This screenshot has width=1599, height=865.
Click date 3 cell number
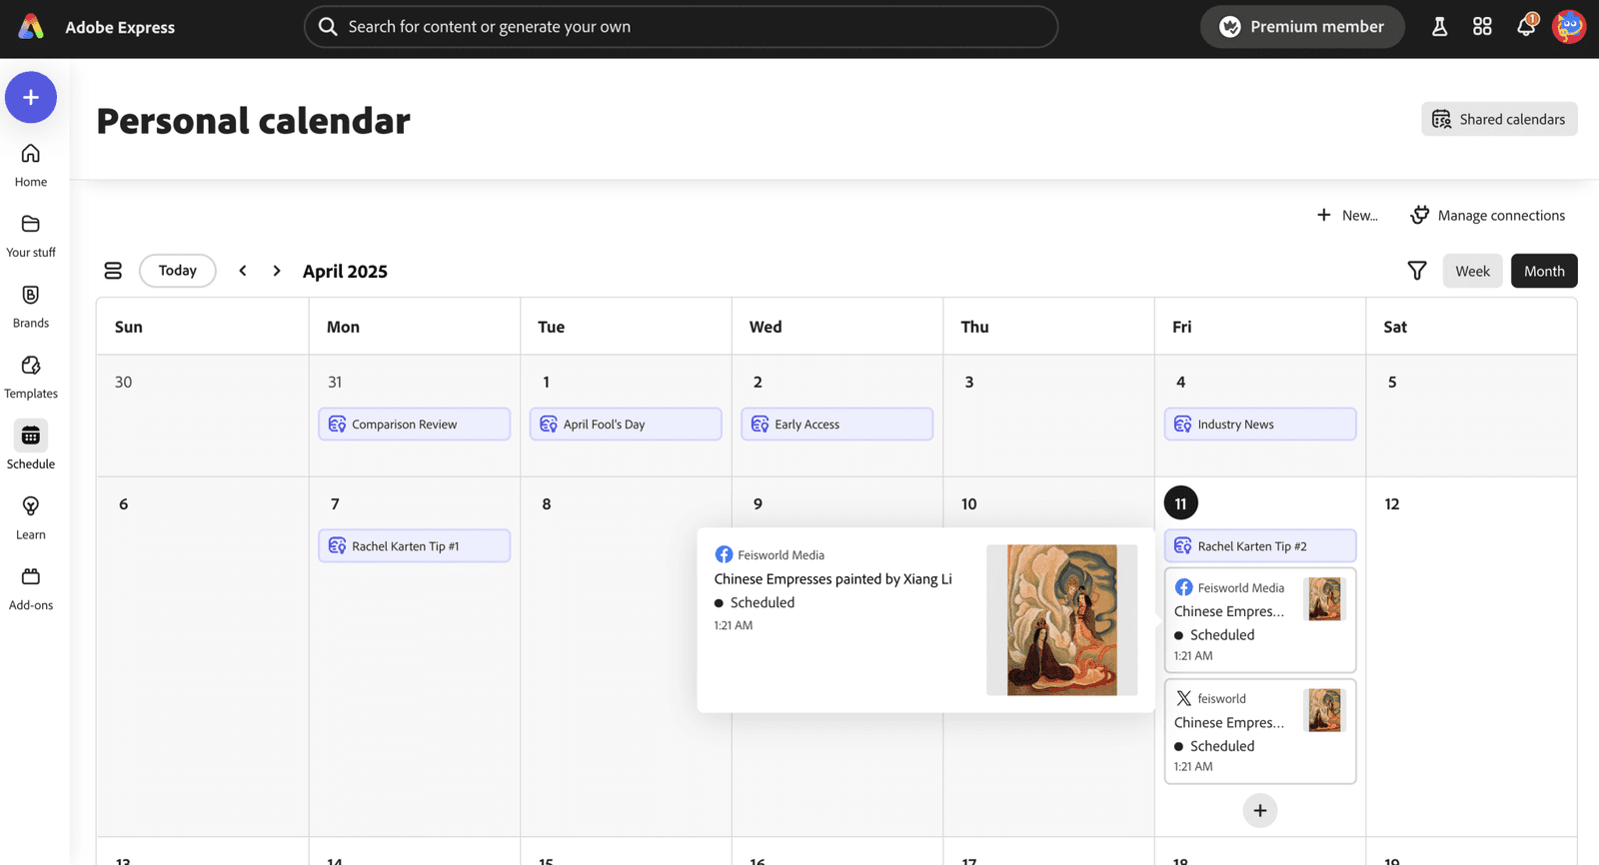point(969,382)
